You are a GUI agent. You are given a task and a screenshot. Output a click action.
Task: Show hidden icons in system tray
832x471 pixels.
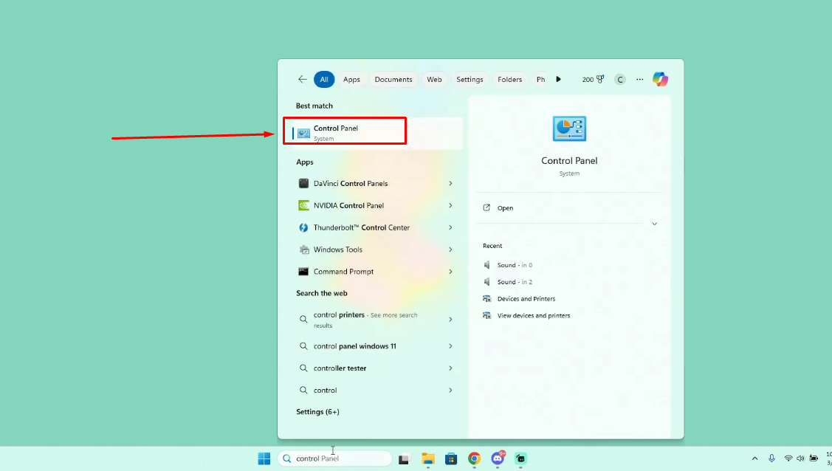754,458
